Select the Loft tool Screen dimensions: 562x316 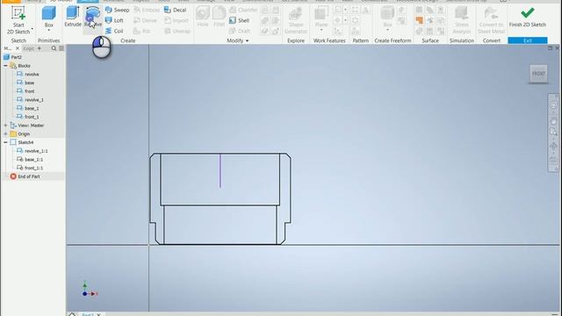114,20
